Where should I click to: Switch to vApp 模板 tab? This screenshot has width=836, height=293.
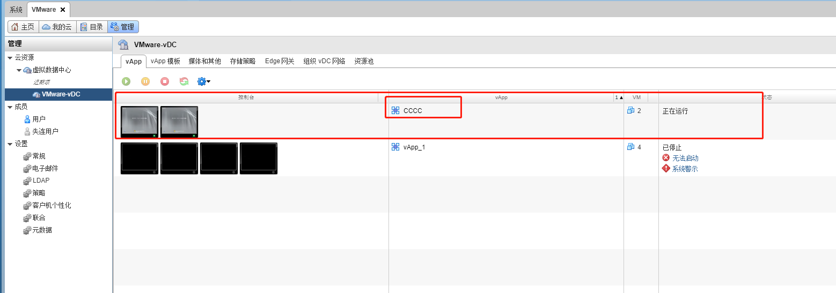165,61
